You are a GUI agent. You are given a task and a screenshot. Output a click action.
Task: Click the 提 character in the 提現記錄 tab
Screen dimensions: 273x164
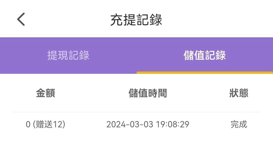pos(53,55)
